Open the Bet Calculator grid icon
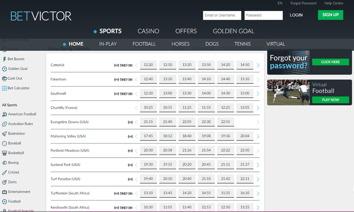354x212 pixels. pyautogui.click(x=4, y=88)
